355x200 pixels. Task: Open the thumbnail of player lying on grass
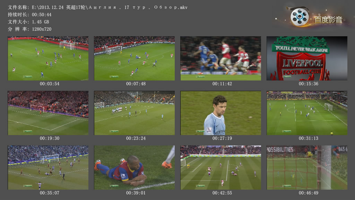point(134,168)
